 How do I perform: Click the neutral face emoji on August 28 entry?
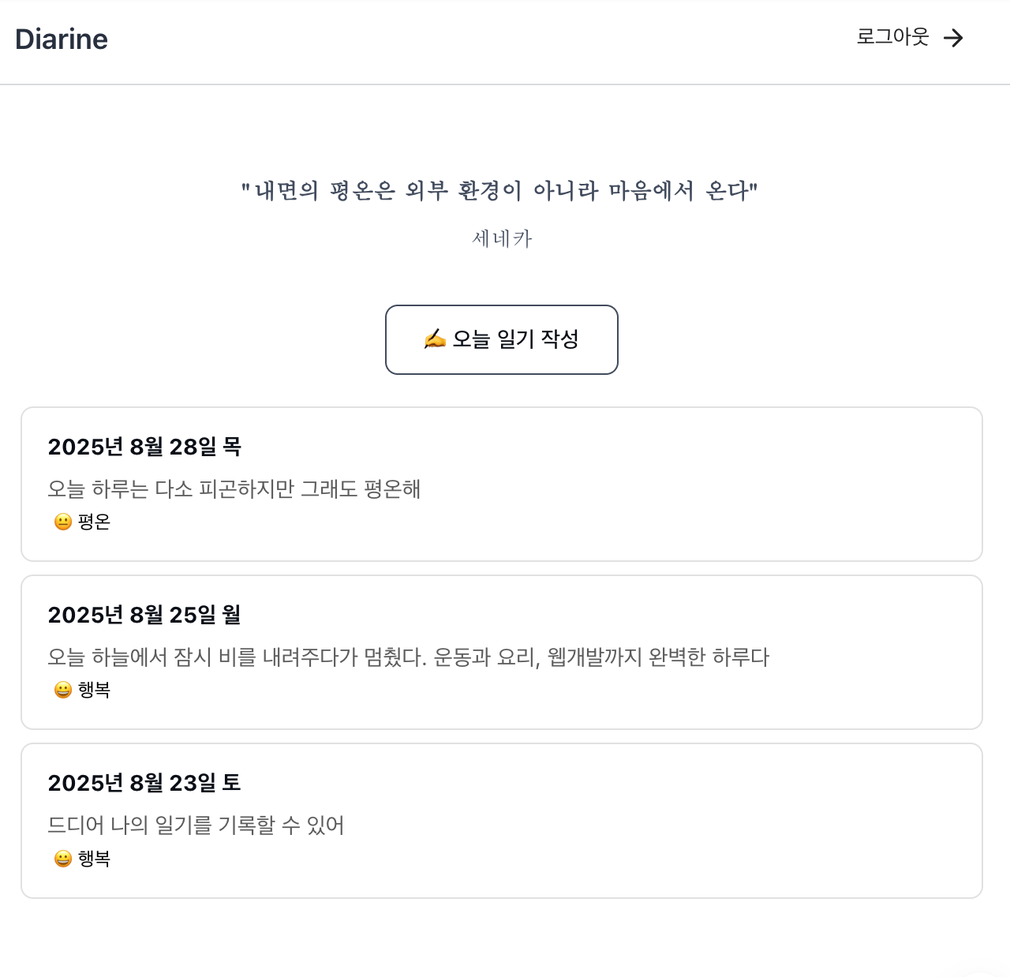[x=63, y=522]
